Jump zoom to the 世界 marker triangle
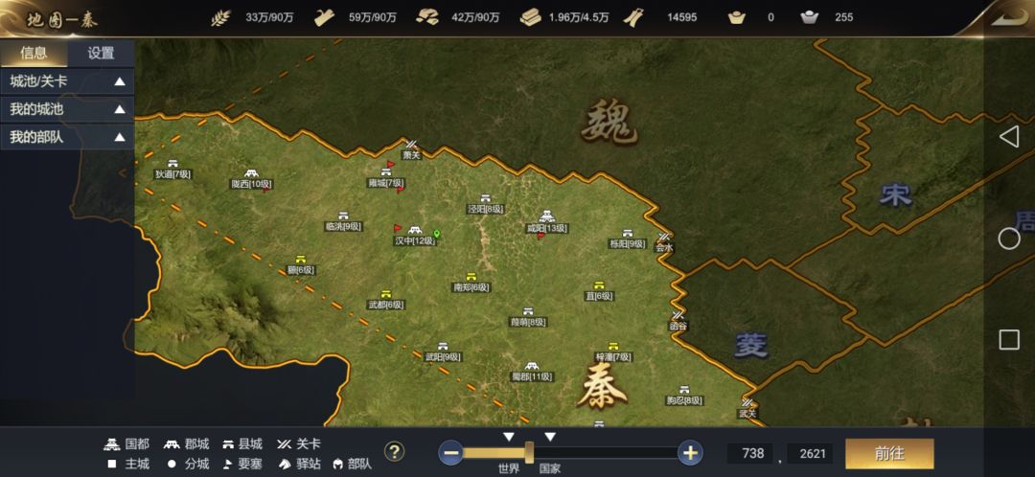The height and width of the screenshot is (477, 1035). pos(508,437)
